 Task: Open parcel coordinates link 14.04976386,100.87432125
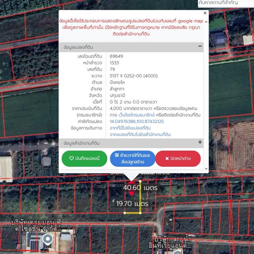pos(137,121)
